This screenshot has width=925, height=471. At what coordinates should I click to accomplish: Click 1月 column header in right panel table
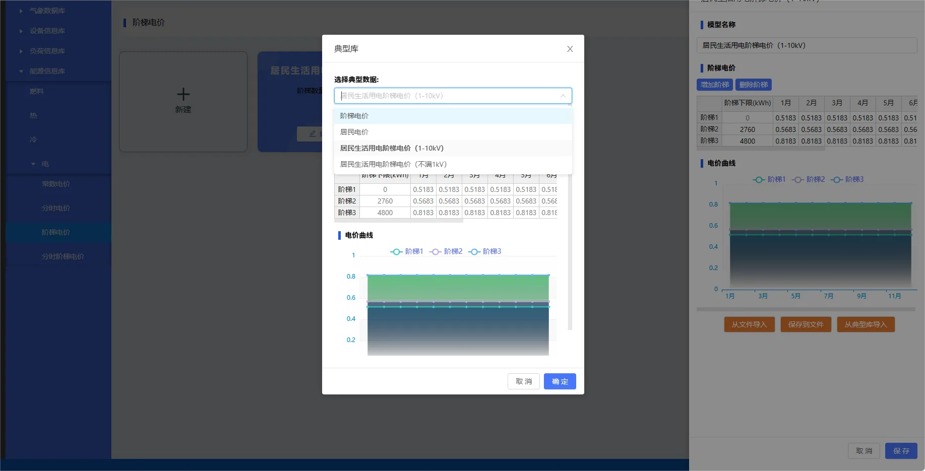click(785, 103)
